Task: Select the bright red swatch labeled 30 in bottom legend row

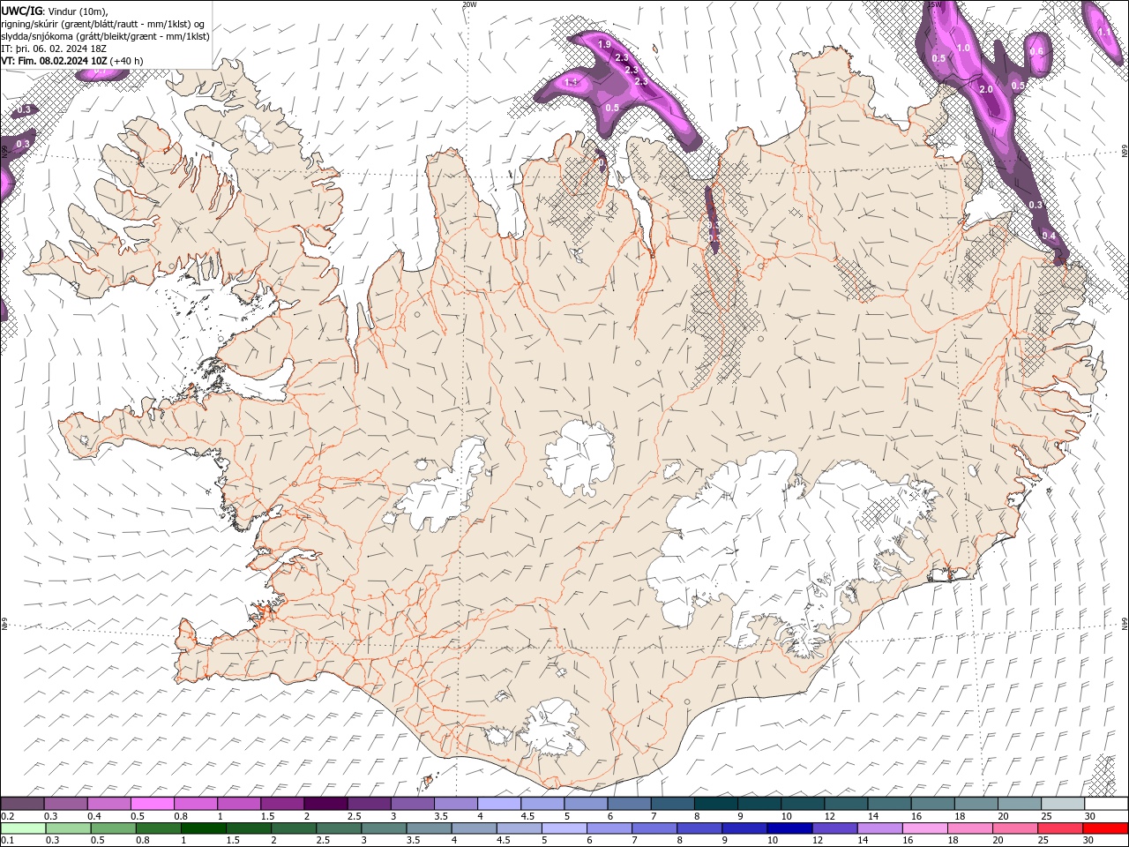Action: tap(1104, 828)
